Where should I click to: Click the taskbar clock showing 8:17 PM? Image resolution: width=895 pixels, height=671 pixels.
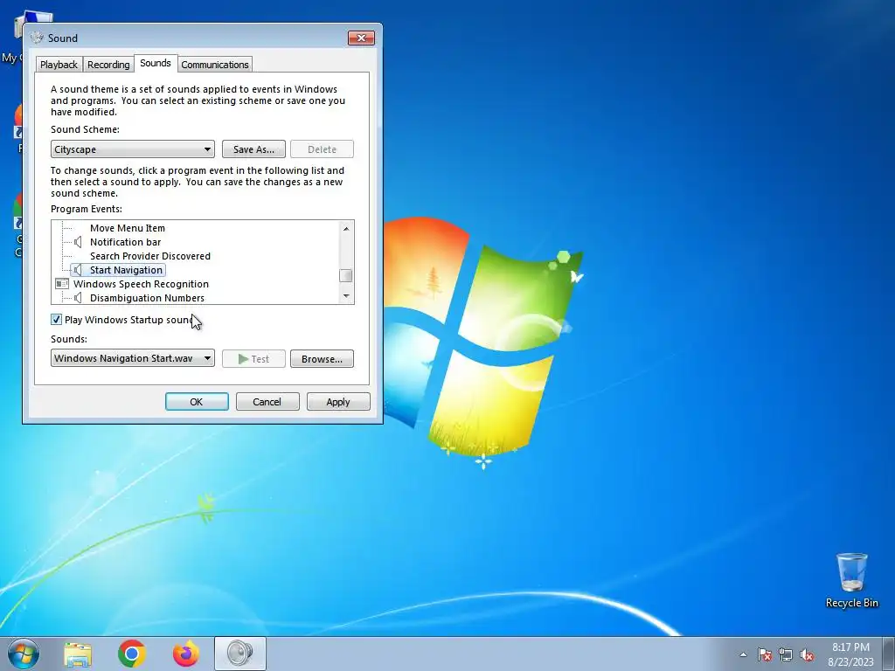point(850,654)
